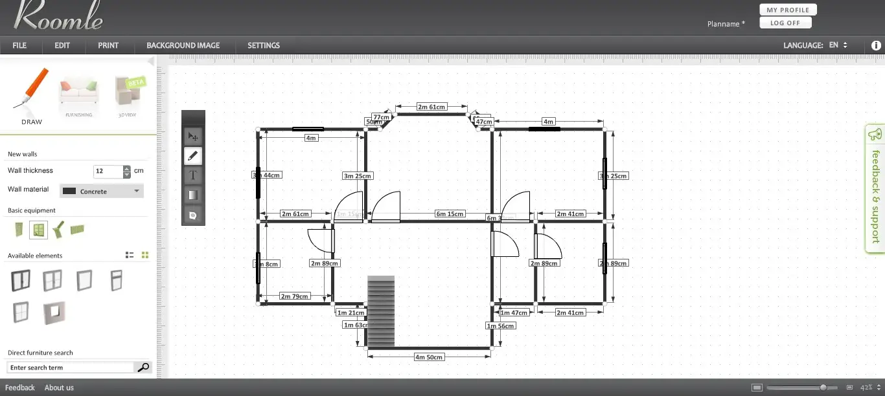This screenshot has width=885, height=396.
Task: Click the 1m 56cm dimension label
Action: coord(501,325)
